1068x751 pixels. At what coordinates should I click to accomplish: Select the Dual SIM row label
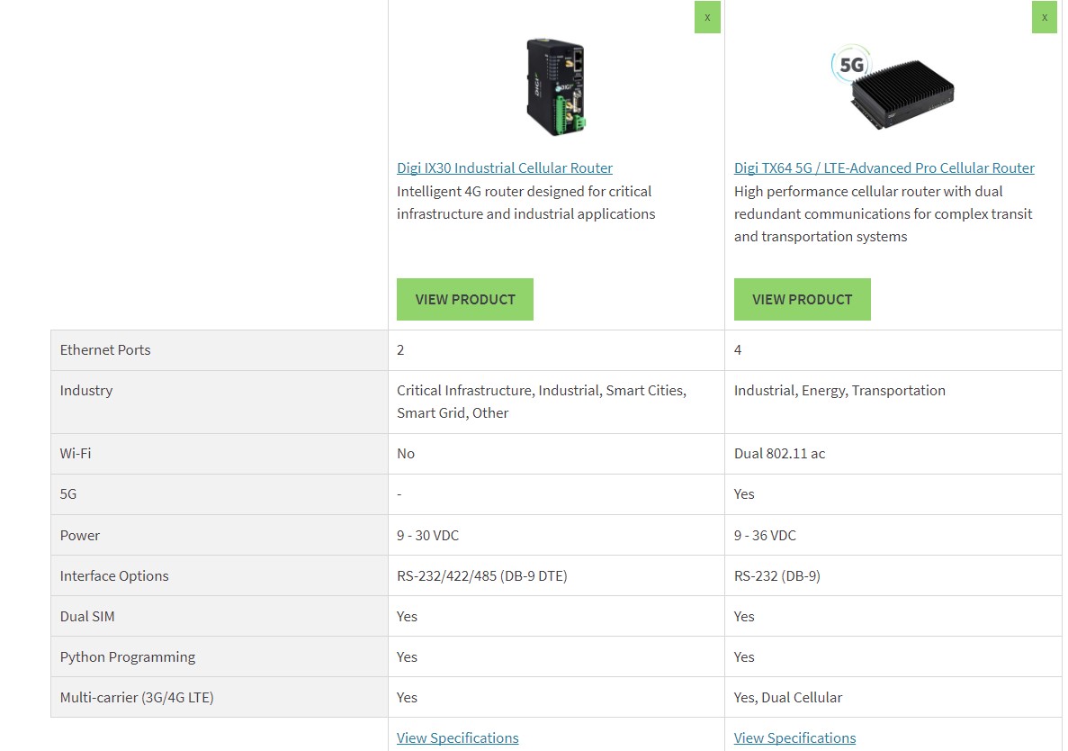point(87,617)
